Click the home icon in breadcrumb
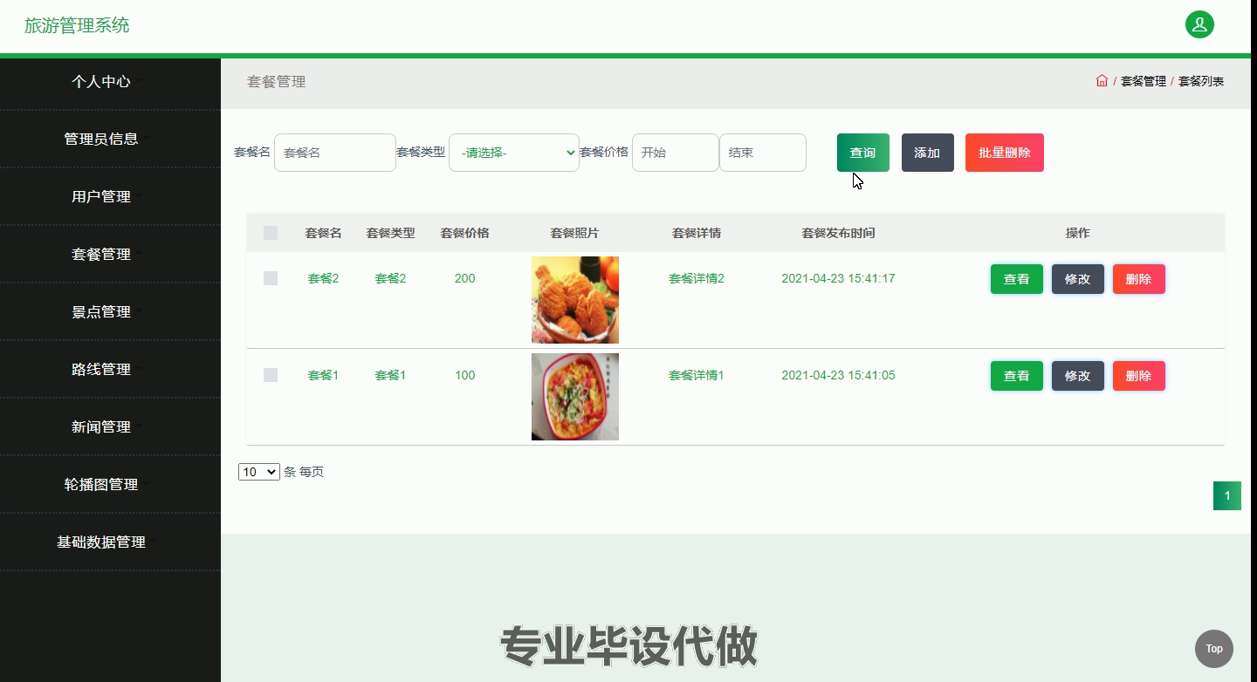 [1102, 81]
